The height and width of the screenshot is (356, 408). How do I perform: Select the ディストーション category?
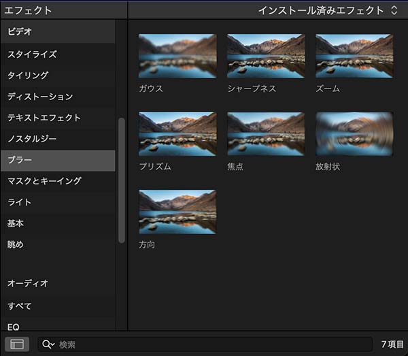[58, 97]
